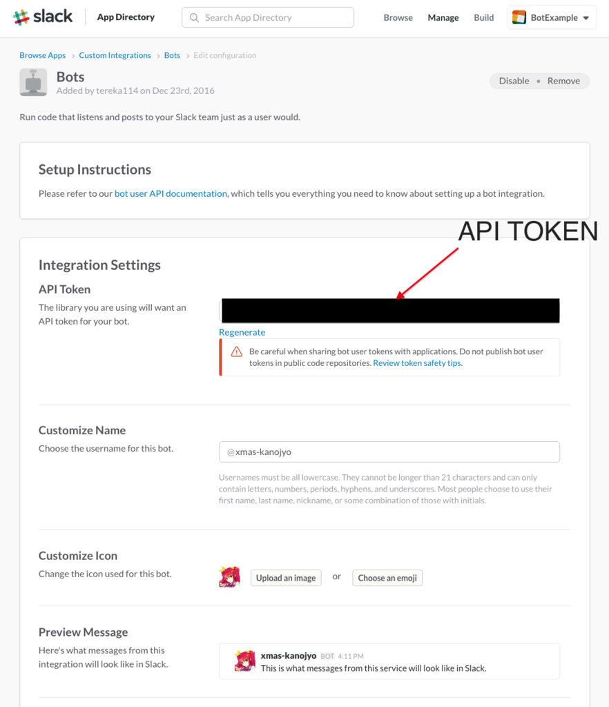Go to App Directory home
Image resolution: width=609 pixels, height=707 pixels.
[126, 17]
